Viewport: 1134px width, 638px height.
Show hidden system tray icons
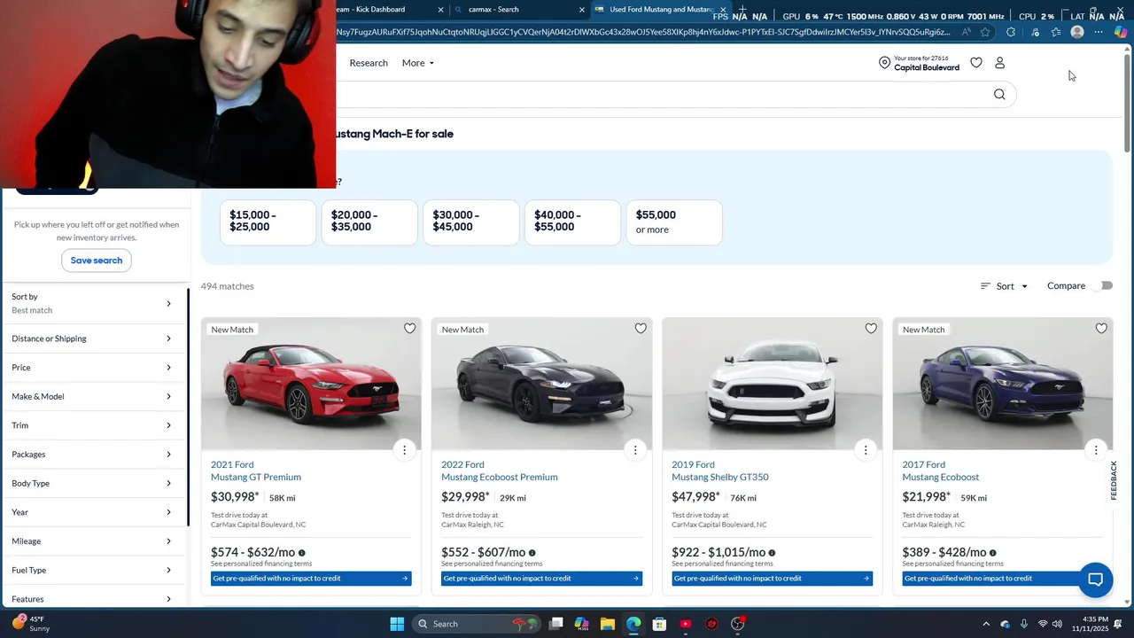click(x=986, y=624)
